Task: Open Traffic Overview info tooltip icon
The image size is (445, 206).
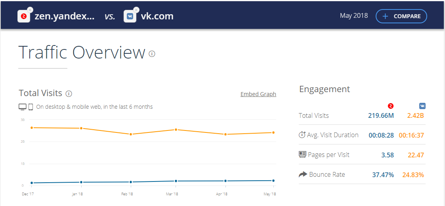Action: pyautogui.click(x=152, y=54)
